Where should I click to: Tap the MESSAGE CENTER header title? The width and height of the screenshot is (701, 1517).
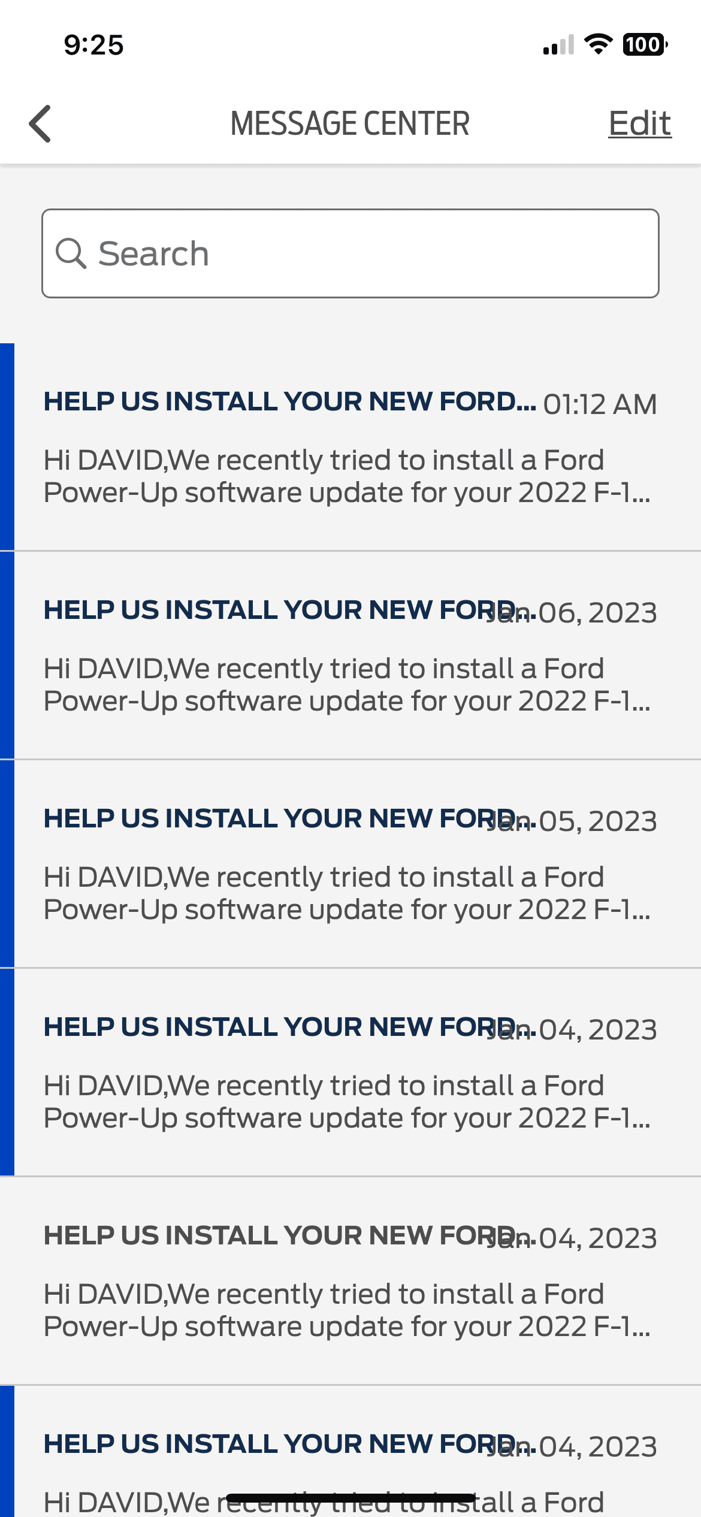point(350,124)
